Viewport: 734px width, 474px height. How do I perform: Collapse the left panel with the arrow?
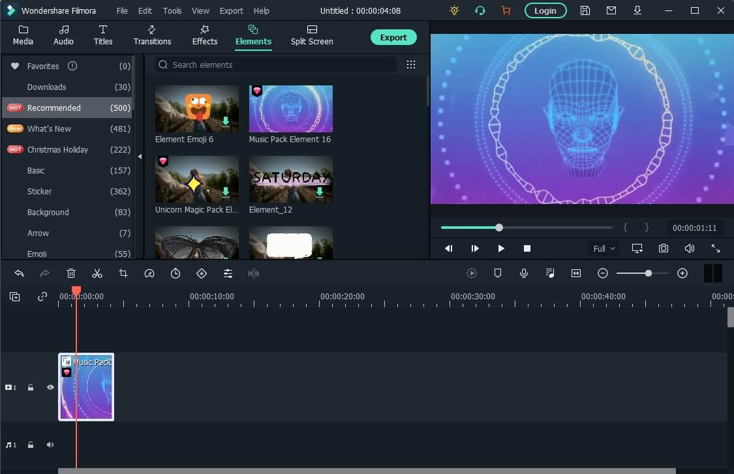coord(139,156)
